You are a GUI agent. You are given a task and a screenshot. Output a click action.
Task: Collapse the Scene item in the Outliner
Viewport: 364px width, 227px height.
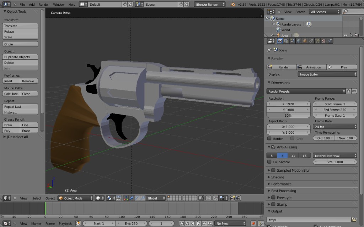coord(267,18)
